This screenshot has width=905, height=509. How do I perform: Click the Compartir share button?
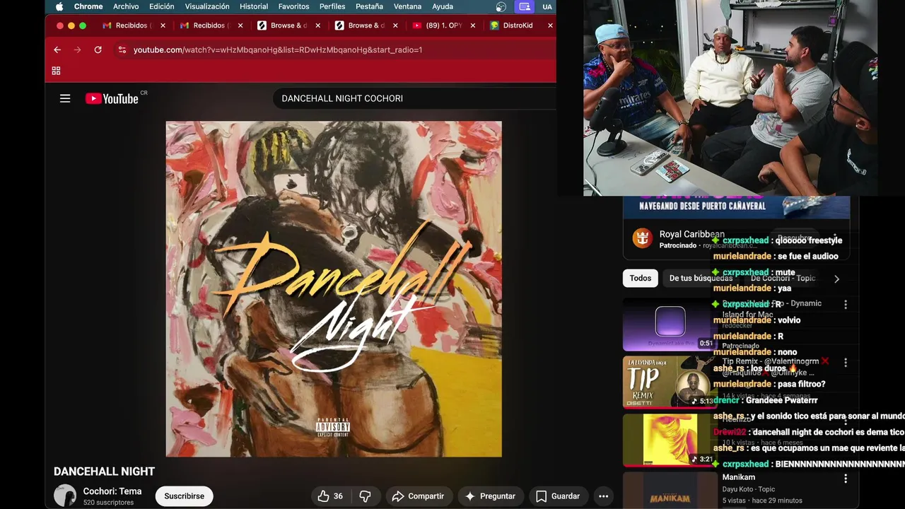pyautogui.click(x=418, y=496)
